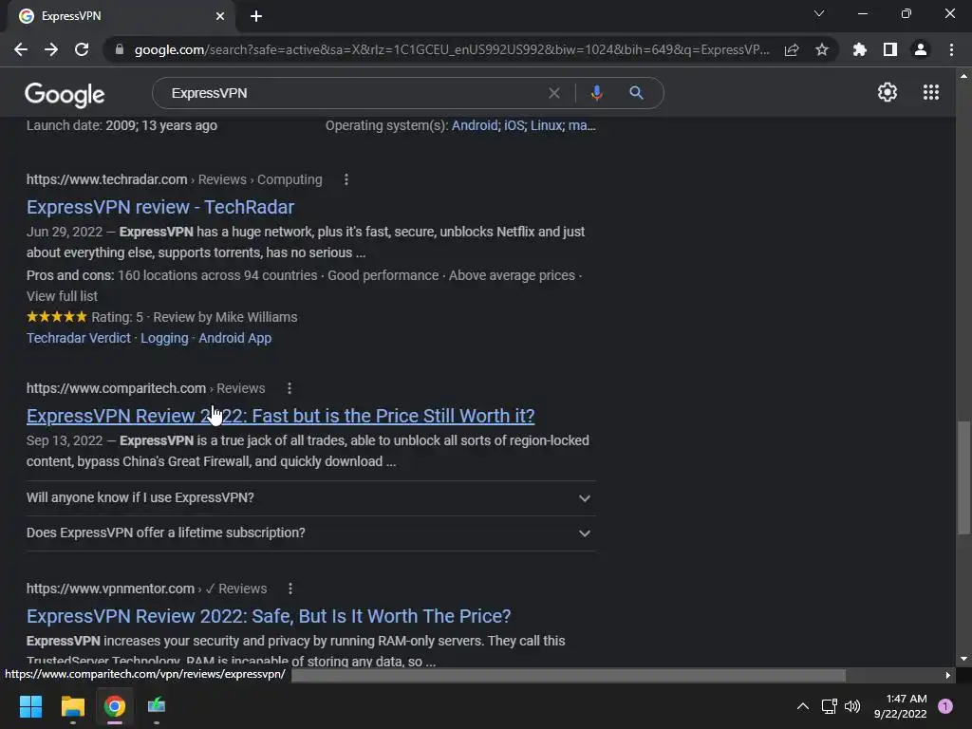Follow the 'Techradar Verdict' sitelink
The height and width of the screenshot is (729, 972).
(x=79, y=338)
